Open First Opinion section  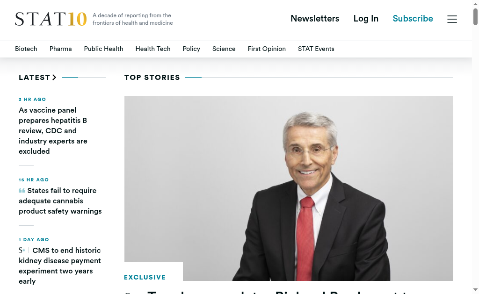tap(267, 49)
